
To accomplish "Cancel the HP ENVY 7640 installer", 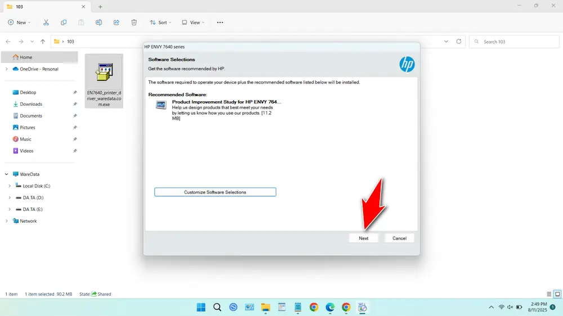I will coord(399,238).
